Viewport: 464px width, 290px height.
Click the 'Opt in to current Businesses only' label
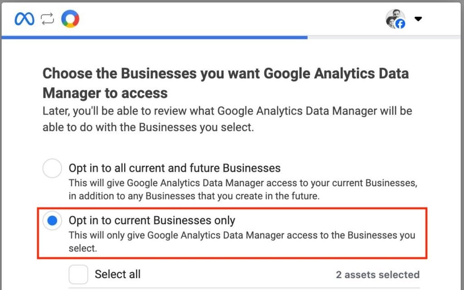click(x=152, y=221)
